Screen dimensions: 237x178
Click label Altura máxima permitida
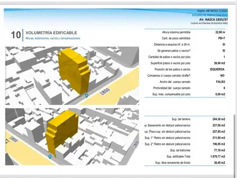(x=176, y=32)
